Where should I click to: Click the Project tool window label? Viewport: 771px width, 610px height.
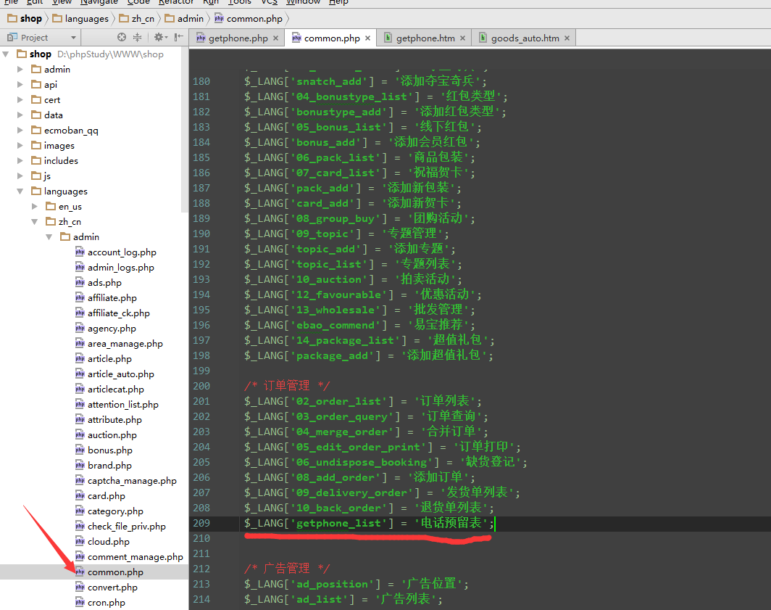(34, 38)
